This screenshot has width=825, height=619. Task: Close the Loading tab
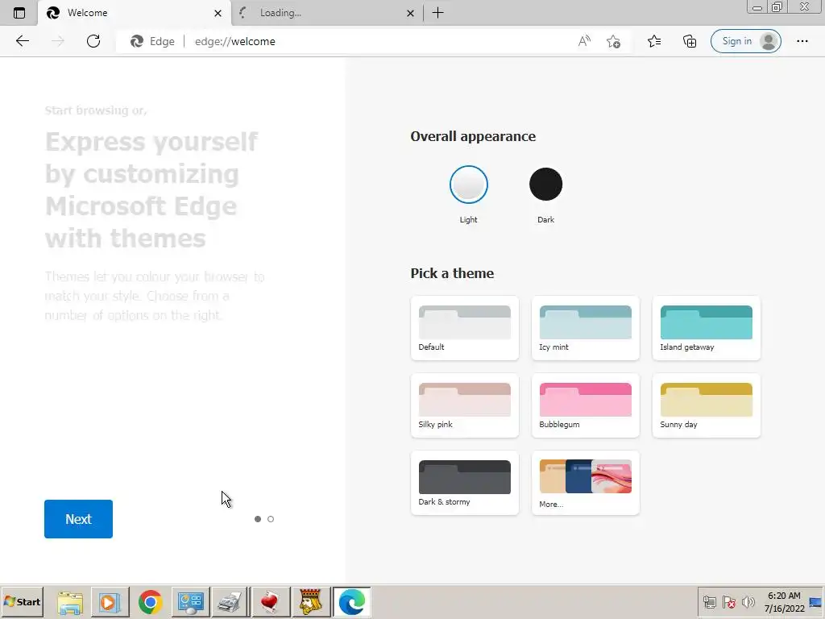click(x=410, y=13)
